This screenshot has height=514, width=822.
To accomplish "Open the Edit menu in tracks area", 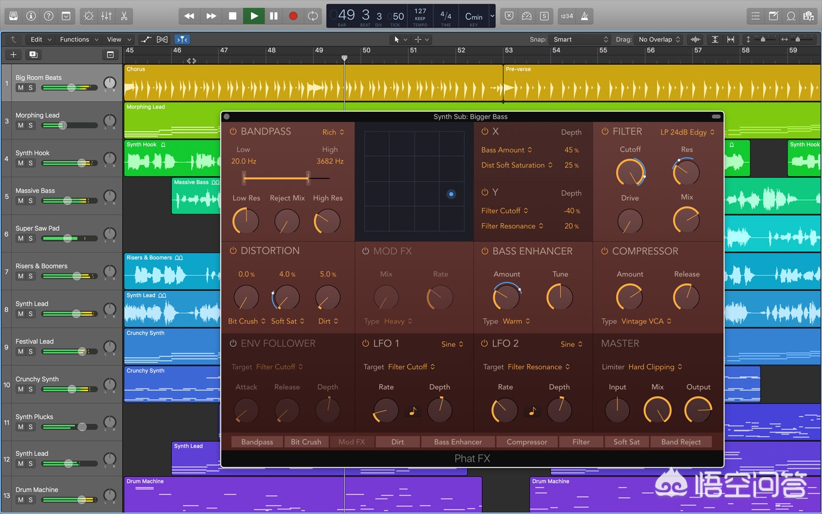I will 41,39.
